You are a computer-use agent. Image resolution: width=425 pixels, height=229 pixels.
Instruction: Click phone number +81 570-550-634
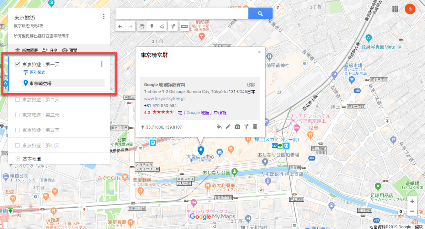click(160, 106)
